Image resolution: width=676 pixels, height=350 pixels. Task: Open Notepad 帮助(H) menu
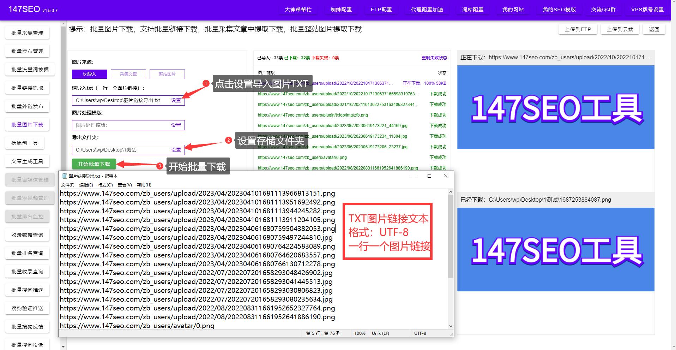(x=144, y=185)
